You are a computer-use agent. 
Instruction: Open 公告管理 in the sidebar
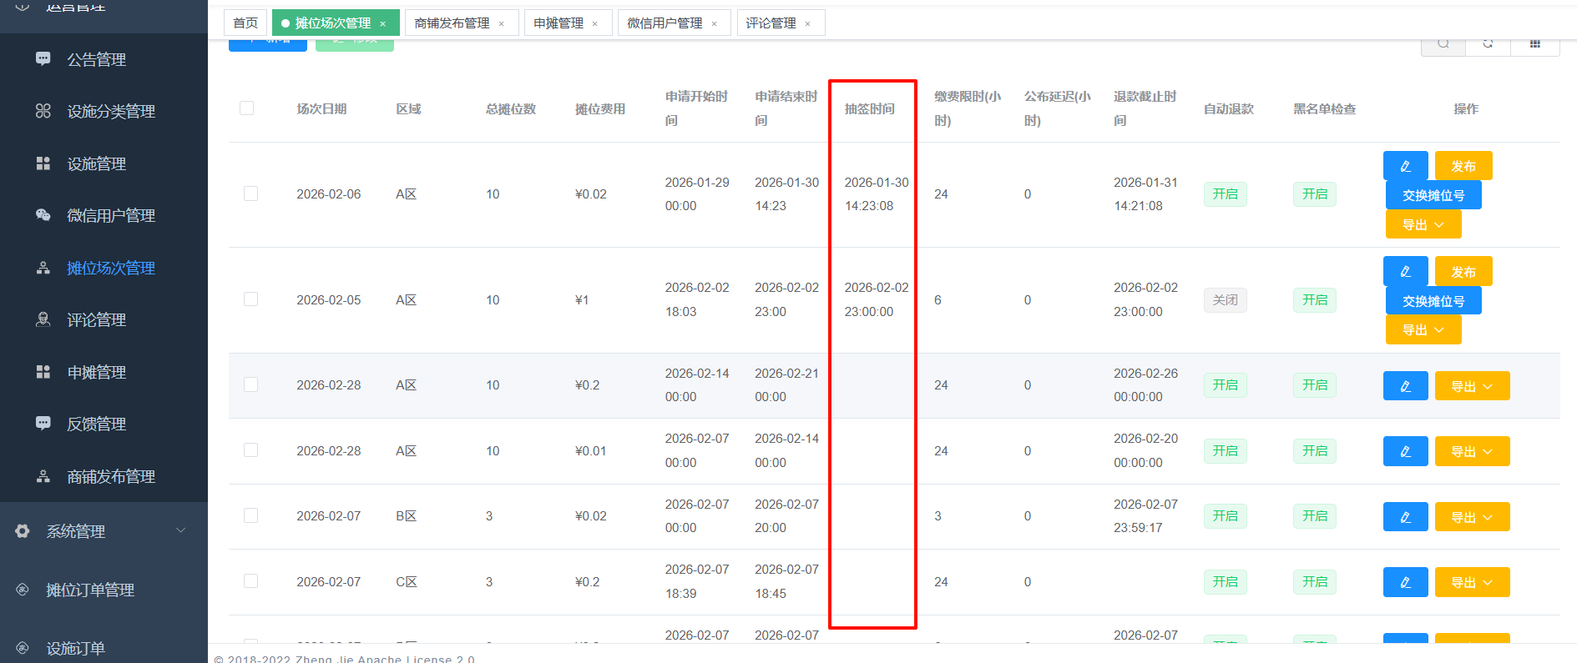[x=96, y=60]
